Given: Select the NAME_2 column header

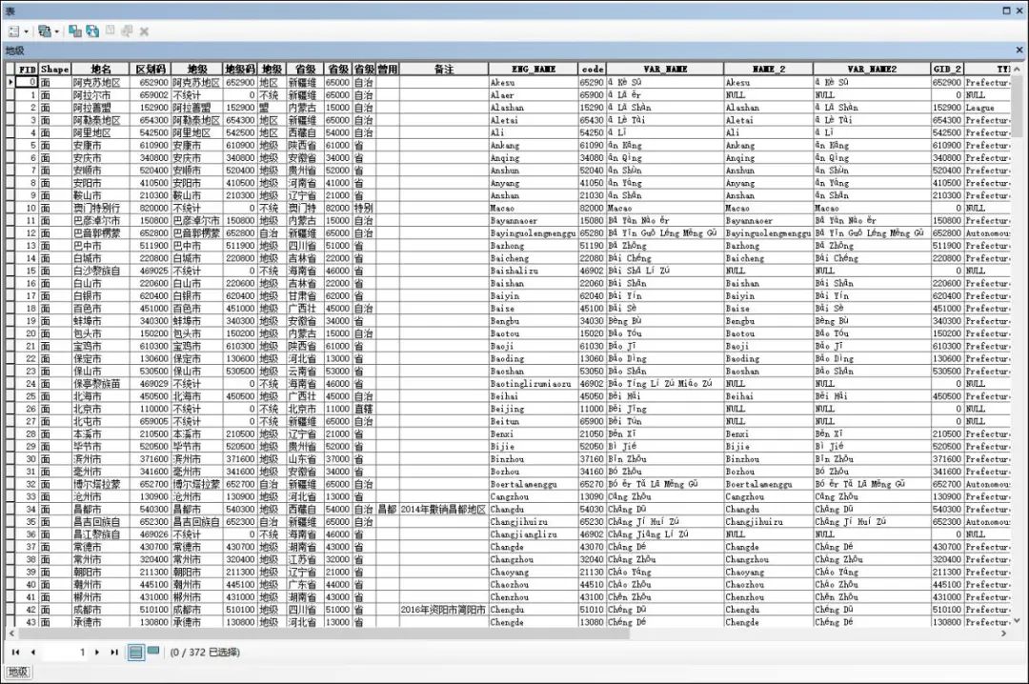Looking at the screenshot, I should [x=769, y=69].
